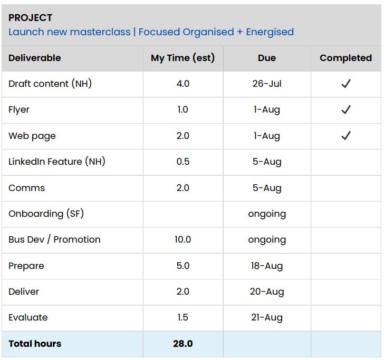384x360 pixels.
Task: Check the Draft content completed checkmark
Action: [346, 84]
